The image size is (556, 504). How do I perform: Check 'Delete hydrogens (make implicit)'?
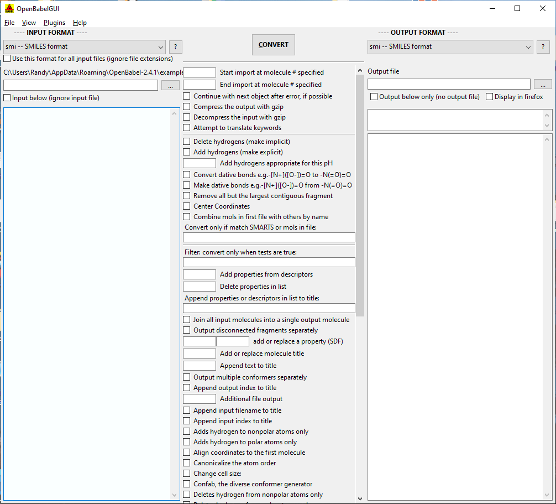point(186,142)
